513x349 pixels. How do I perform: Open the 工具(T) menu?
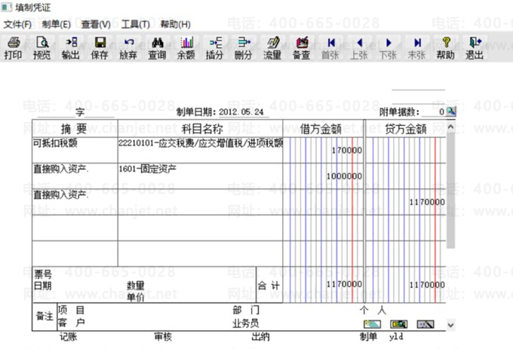[x=135, y=25]
